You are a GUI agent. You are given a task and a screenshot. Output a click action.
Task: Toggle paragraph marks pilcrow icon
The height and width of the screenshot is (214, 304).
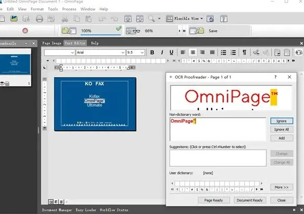point(245,52)
